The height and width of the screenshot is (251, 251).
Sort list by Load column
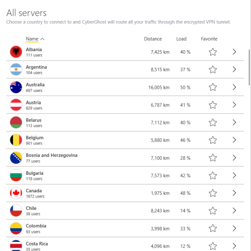click(x=181, y=39)
